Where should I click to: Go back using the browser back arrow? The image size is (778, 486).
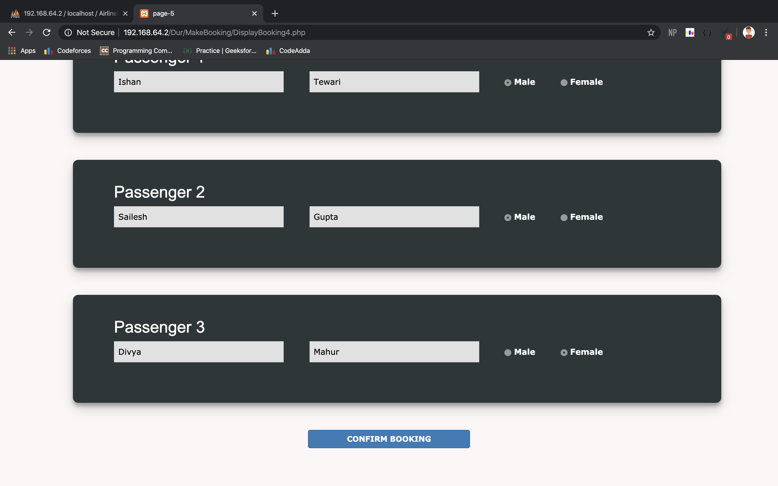12,32
